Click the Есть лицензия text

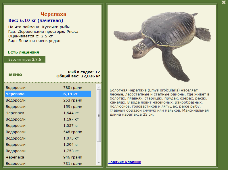coord(23,52)
